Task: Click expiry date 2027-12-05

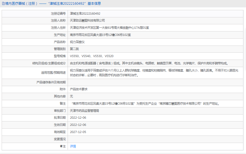Action: pos(78,132)
